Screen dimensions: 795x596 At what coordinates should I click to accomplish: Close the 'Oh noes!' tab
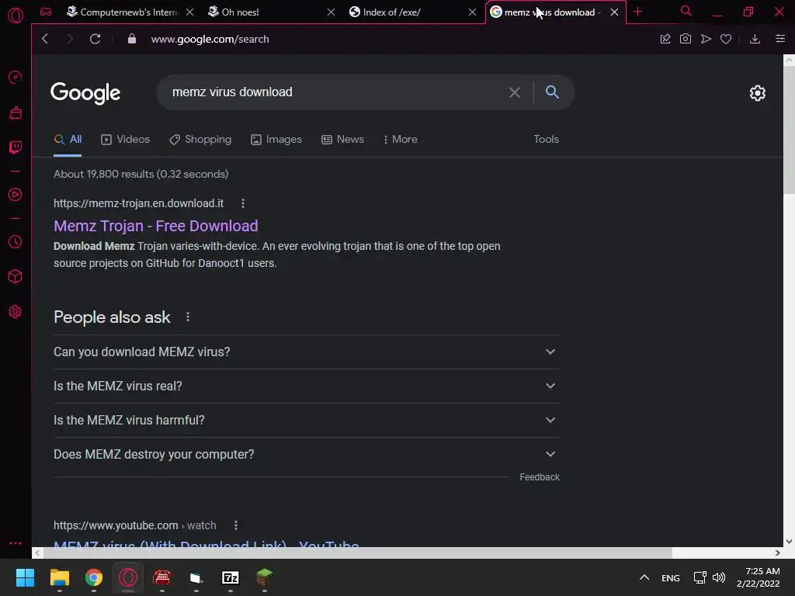(x=331, y=12)
